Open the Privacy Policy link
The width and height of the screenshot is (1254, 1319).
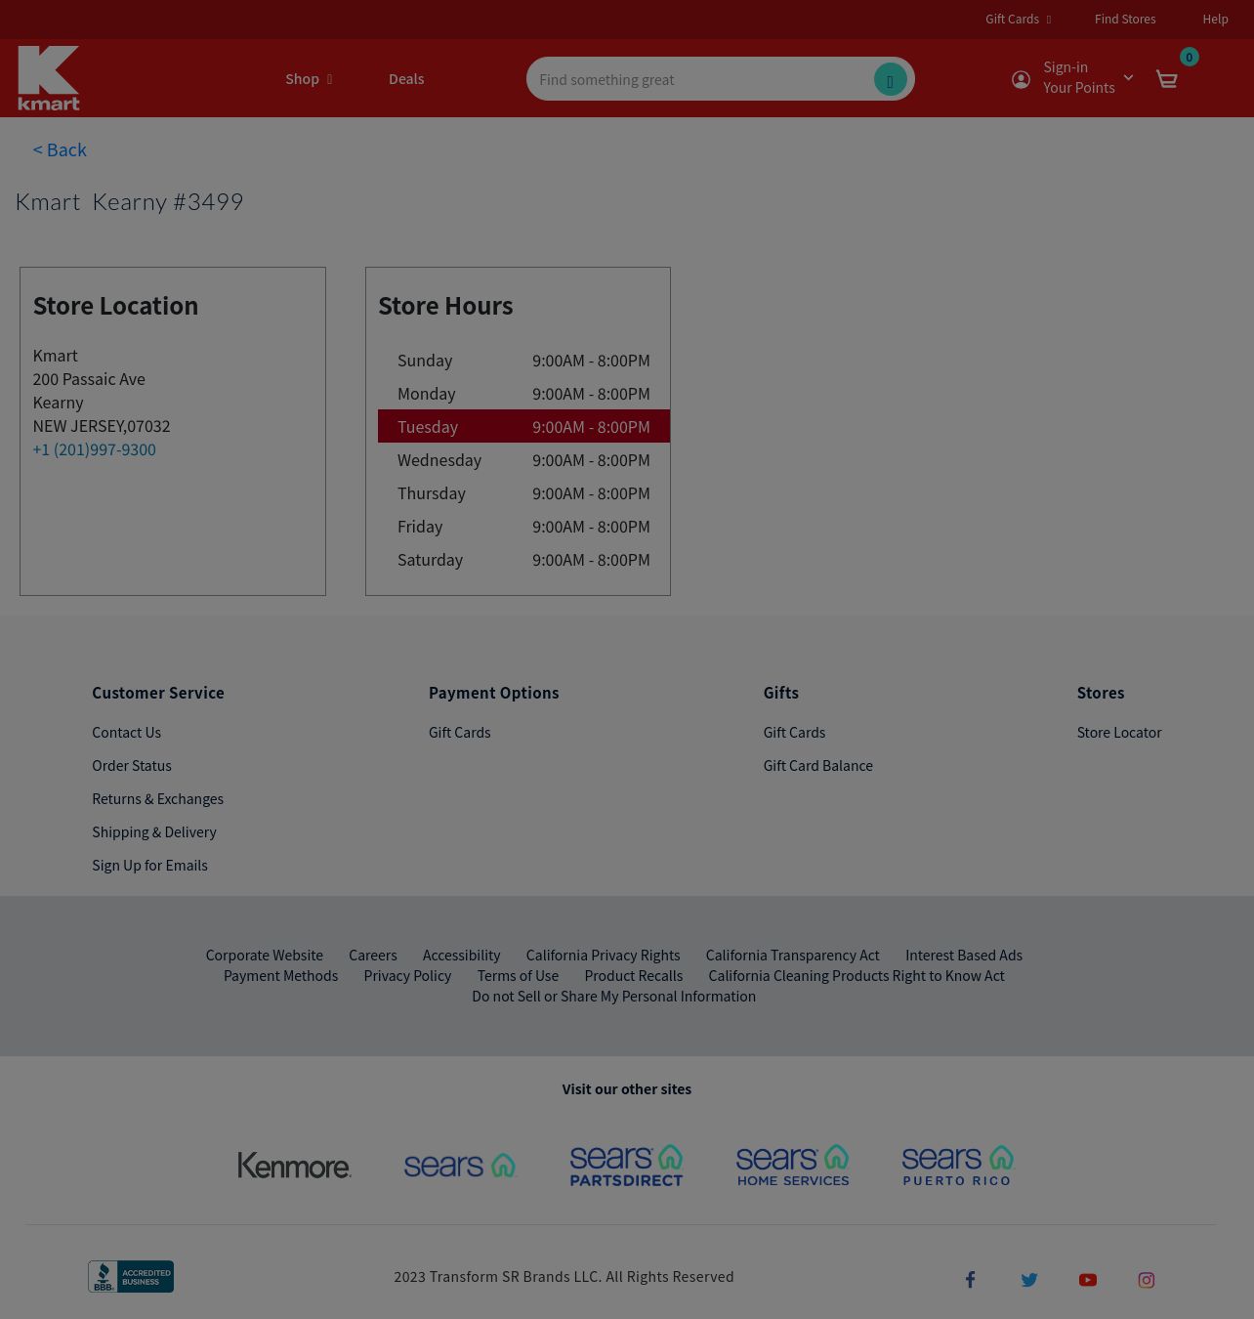(x=408, y=975)
